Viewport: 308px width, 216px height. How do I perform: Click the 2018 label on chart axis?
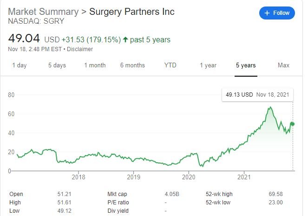point(79,177)
